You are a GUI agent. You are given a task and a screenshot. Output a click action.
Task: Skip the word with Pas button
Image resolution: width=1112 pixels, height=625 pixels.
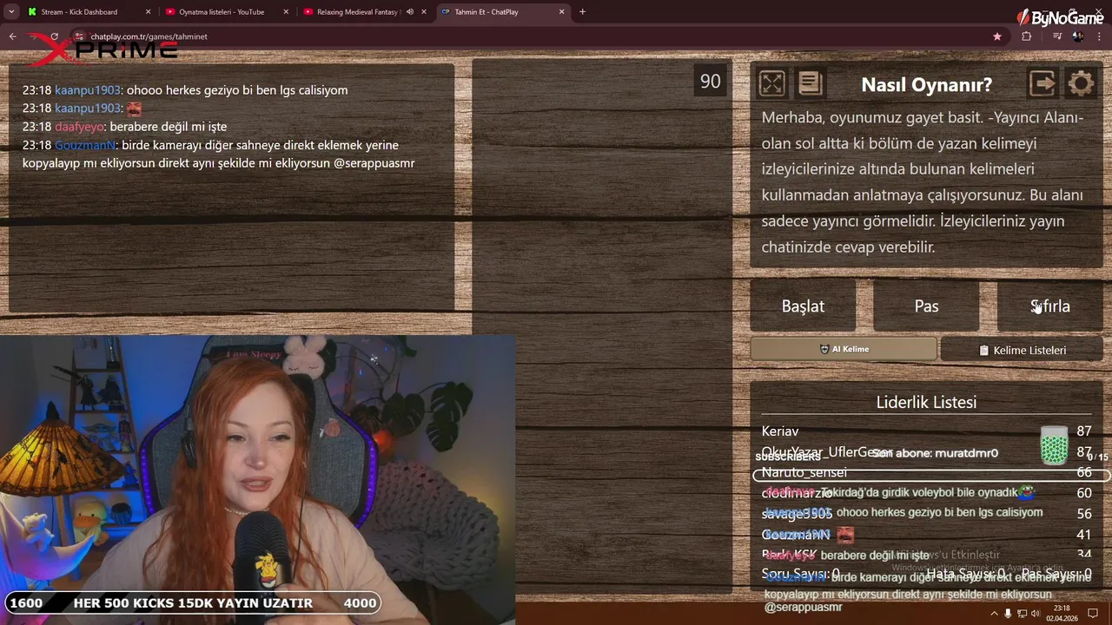[x=926, y=306]
